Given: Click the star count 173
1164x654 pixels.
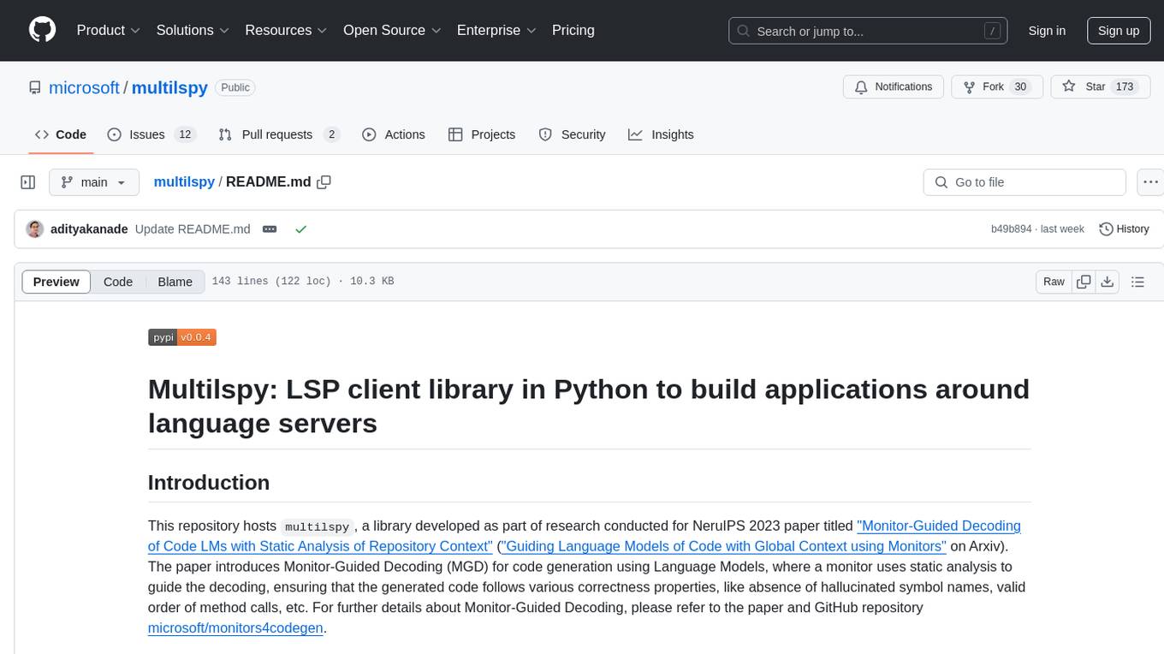Looking at the screenshot, I should pyautogui.click(x=1125, y=86).
